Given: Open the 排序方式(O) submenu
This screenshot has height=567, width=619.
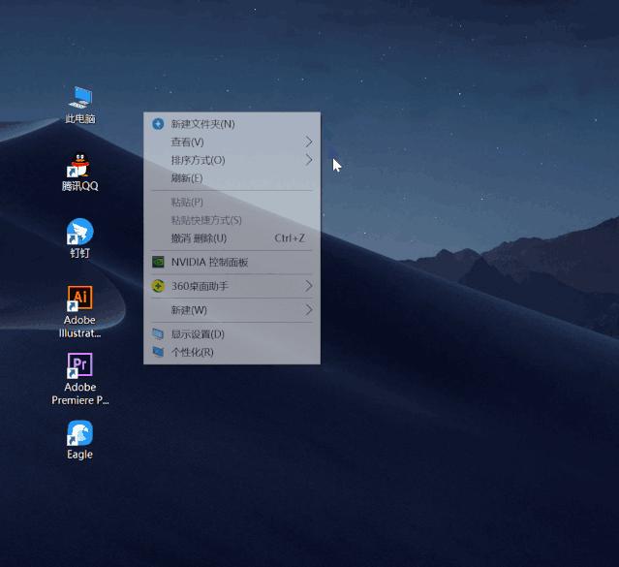Looking at the screenshot, I should [232, 160].
